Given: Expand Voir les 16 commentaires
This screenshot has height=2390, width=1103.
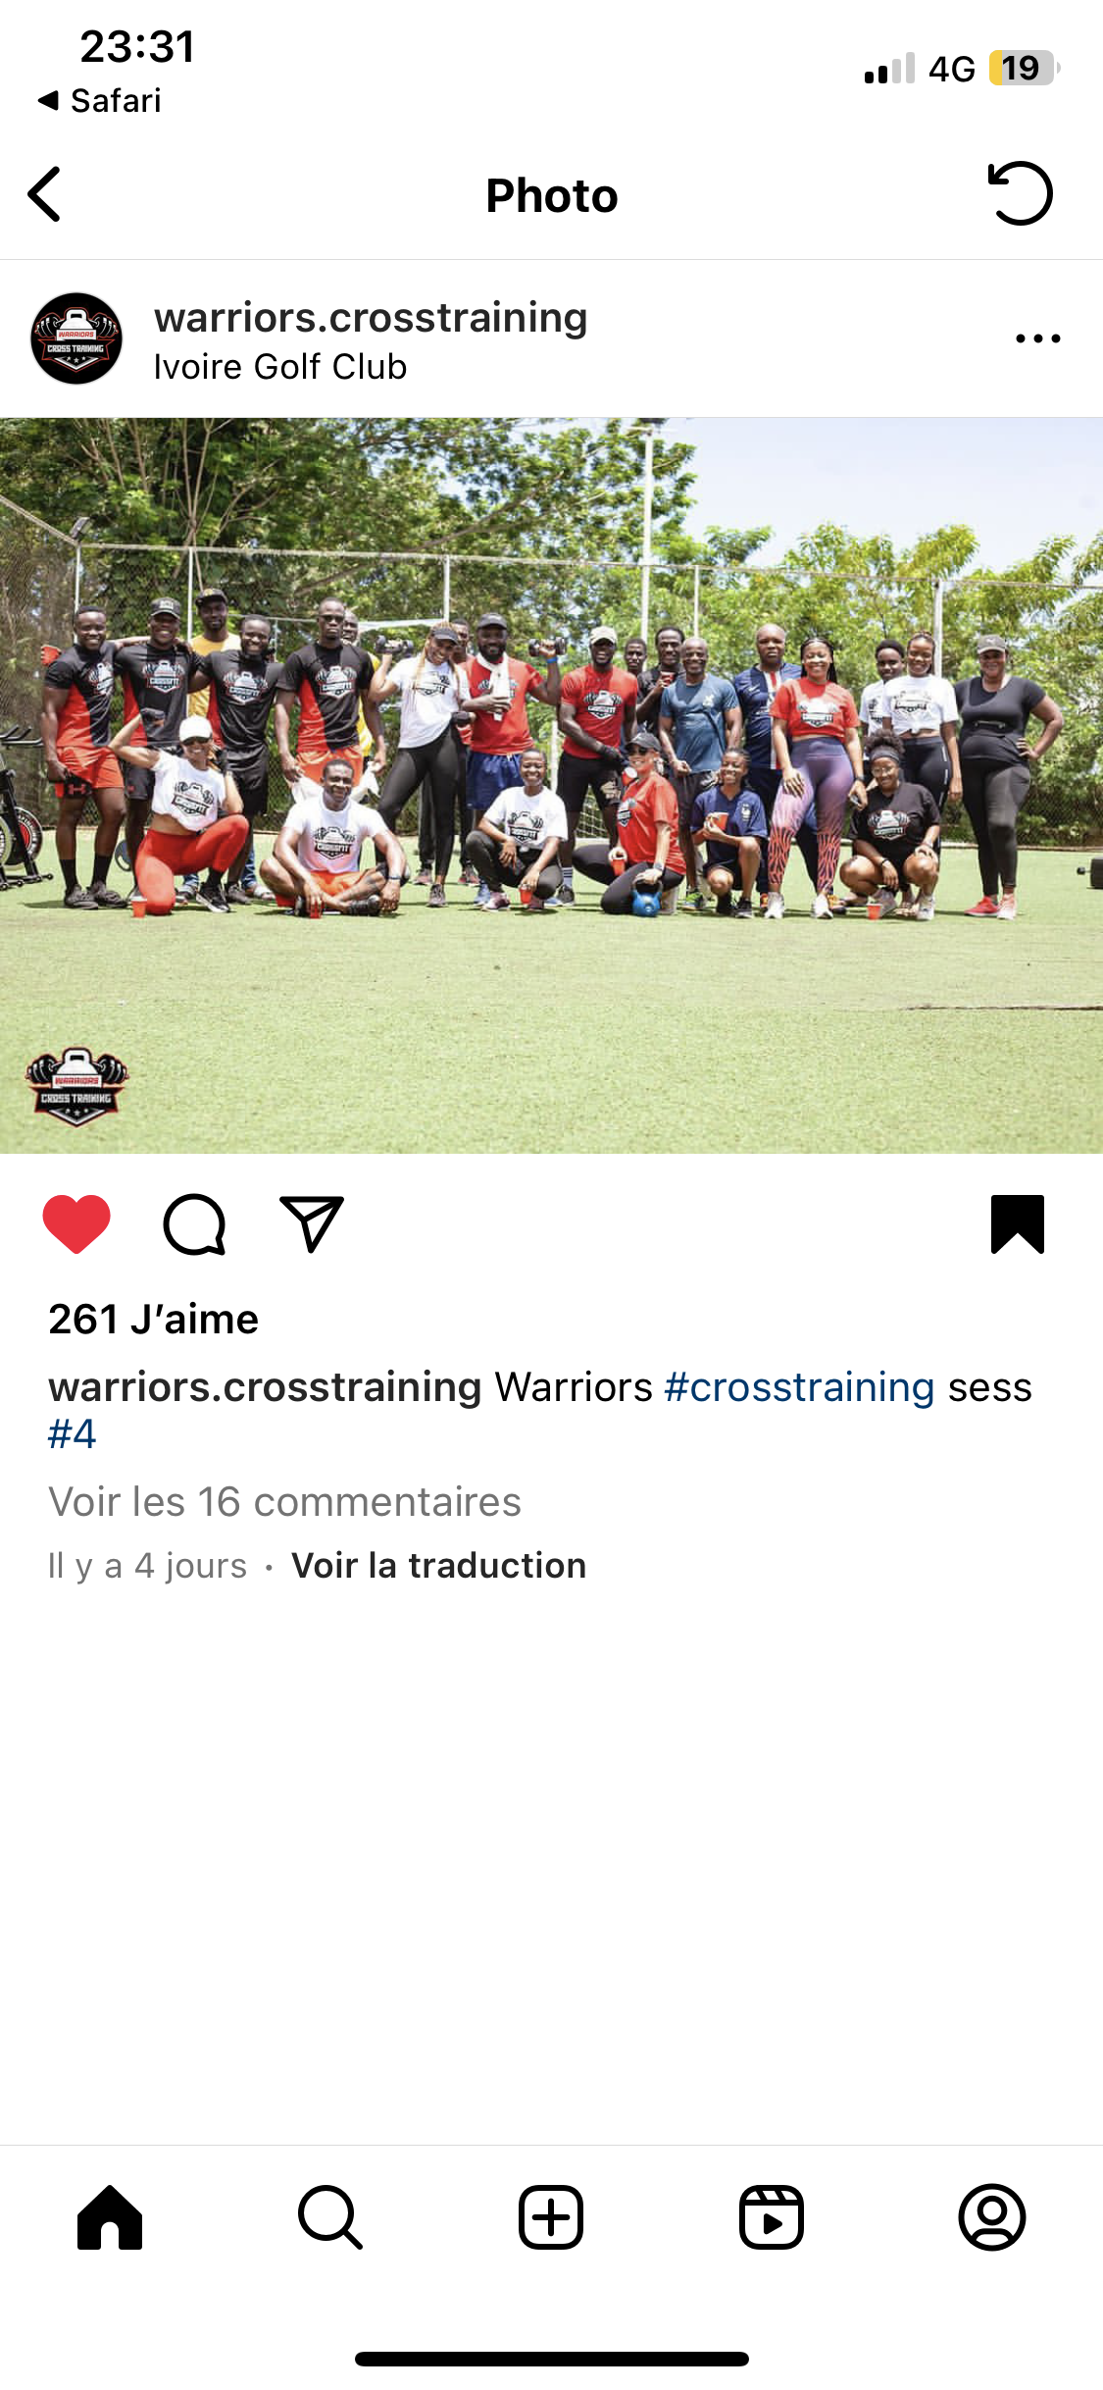Looking at the screenshot, I should coord(284,1502).
